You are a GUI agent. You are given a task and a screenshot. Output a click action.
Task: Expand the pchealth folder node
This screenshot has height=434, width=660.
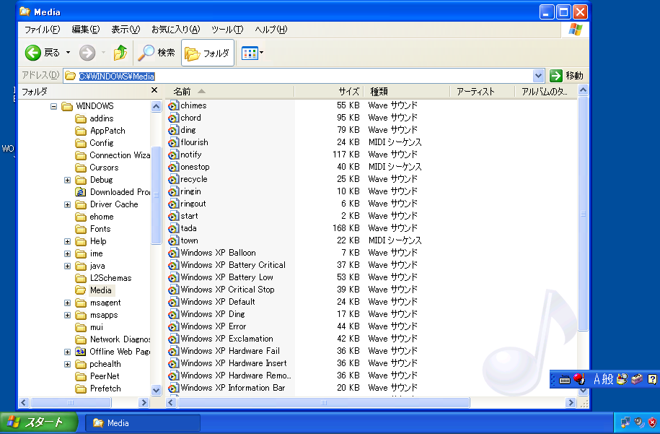click(67, 364)
